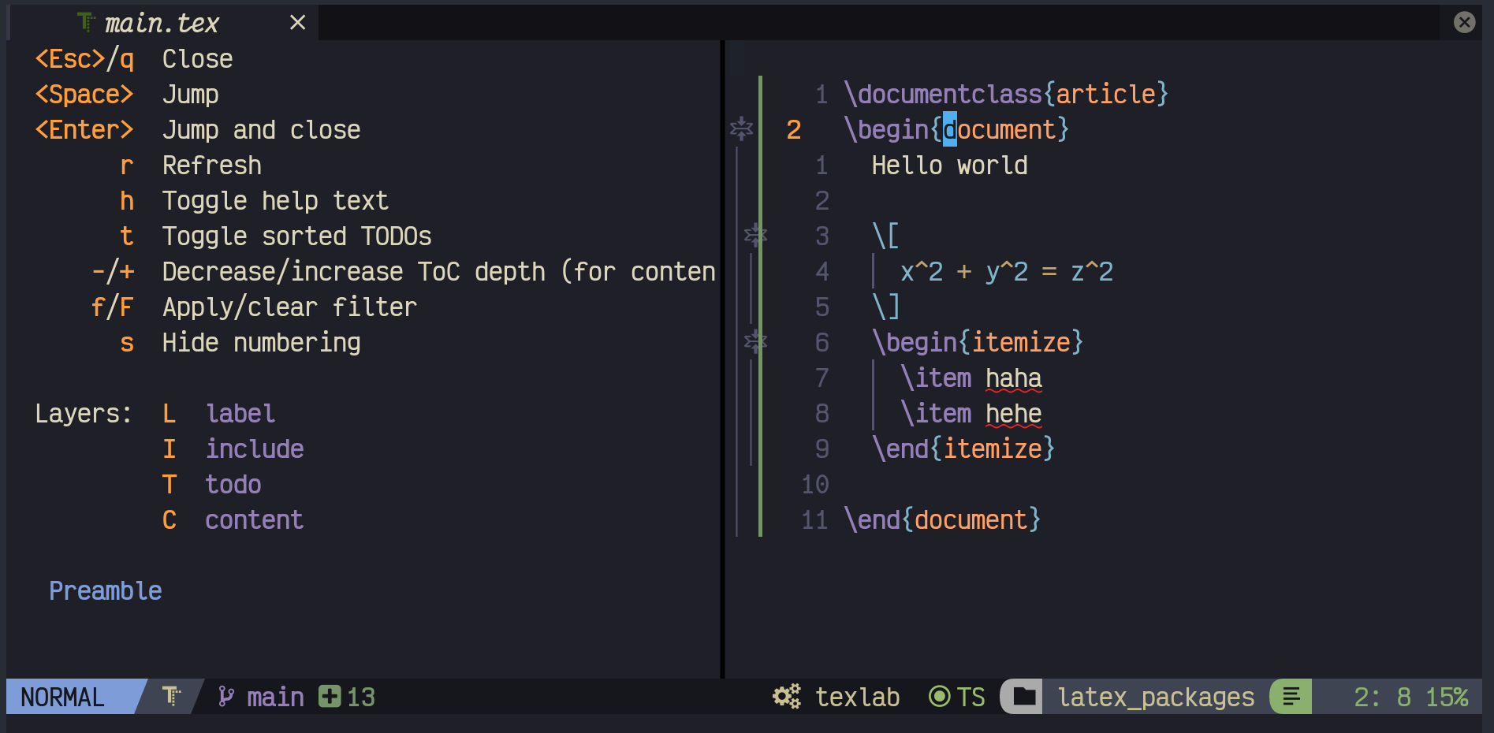Toggle the content layer C
Viewport: 1494px width, 733px height.
(170, 519)
